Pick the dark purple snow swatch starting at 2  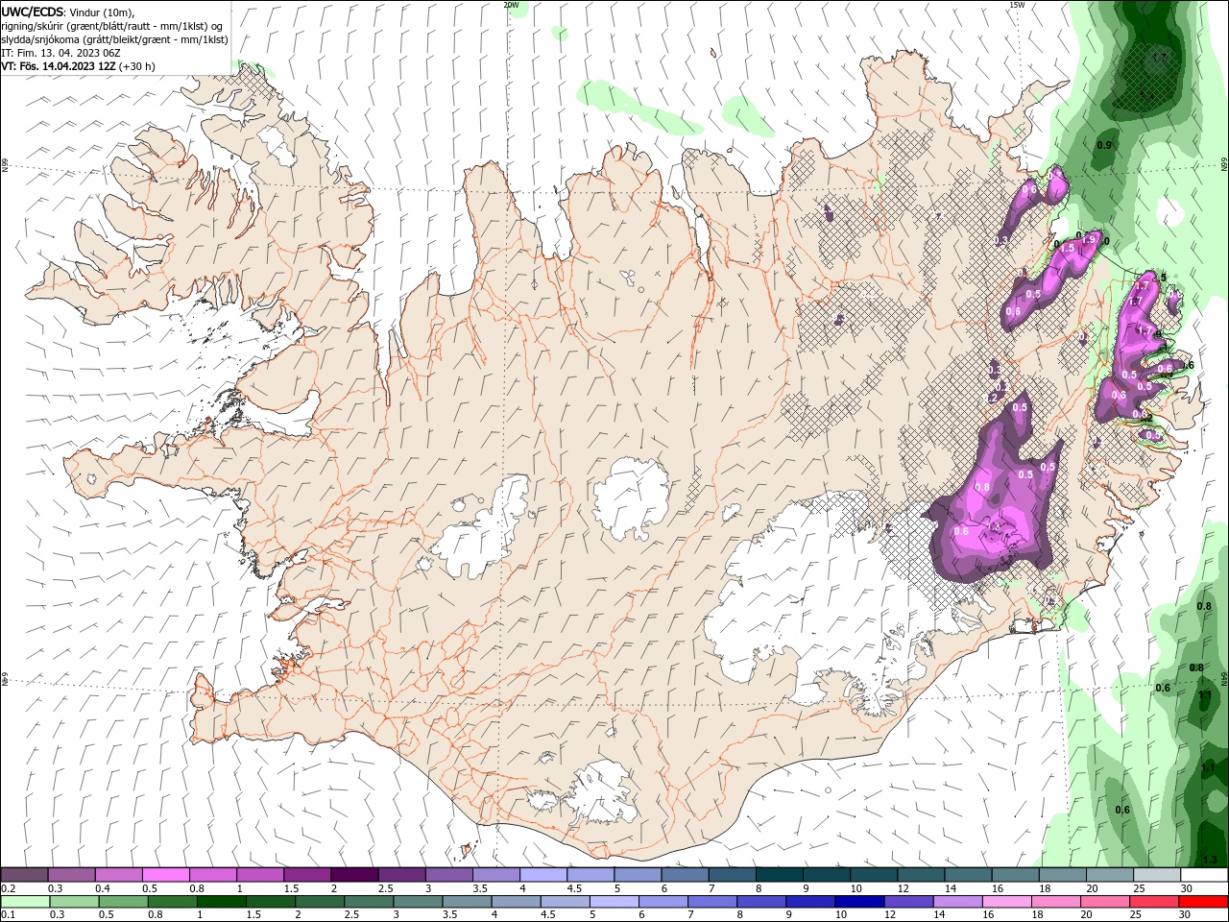(x=354, y=875)
